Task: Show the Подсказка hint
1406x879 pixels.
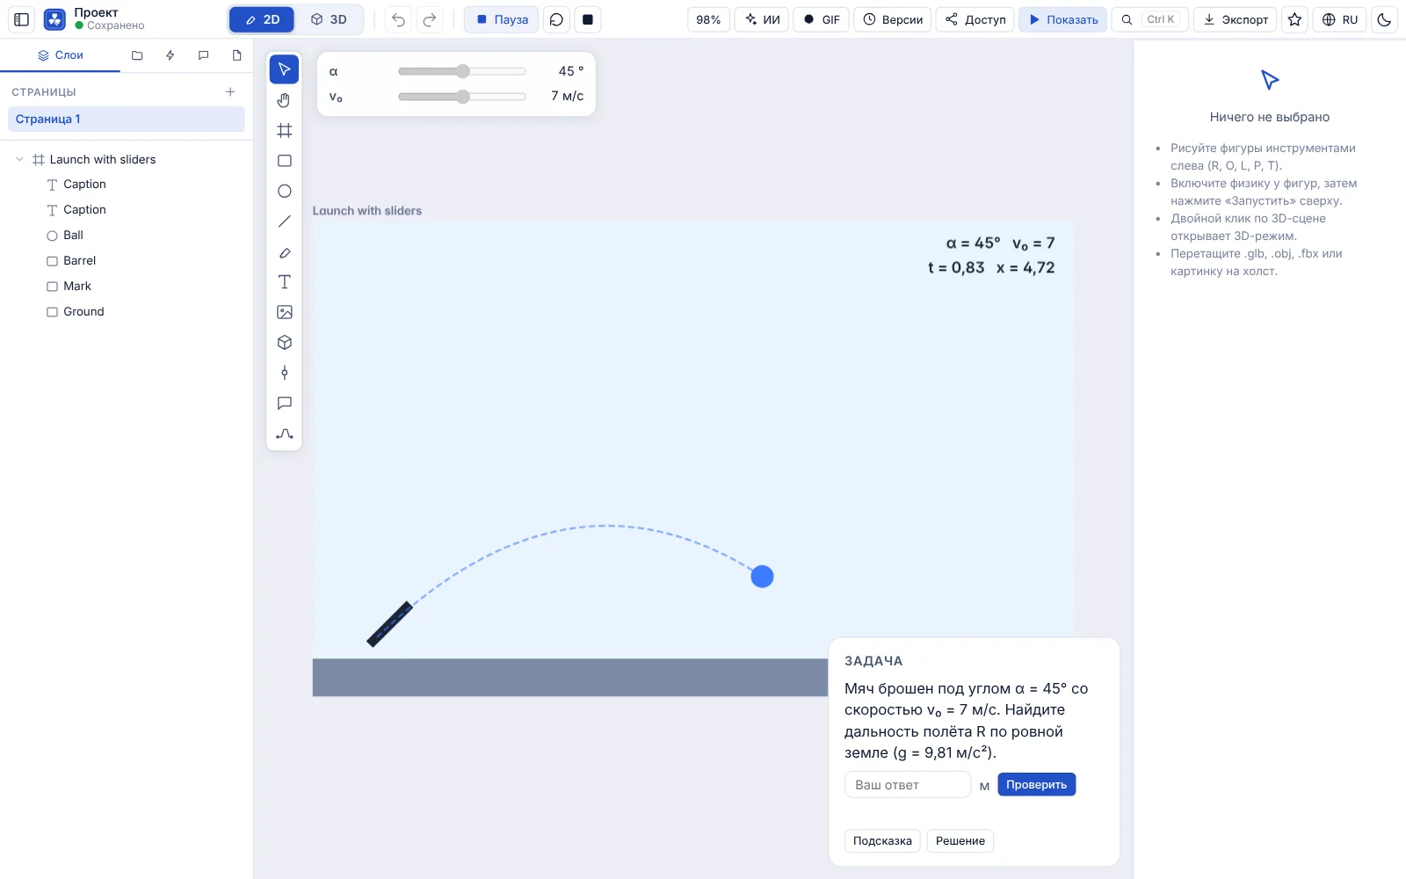Action: (882, 841)
